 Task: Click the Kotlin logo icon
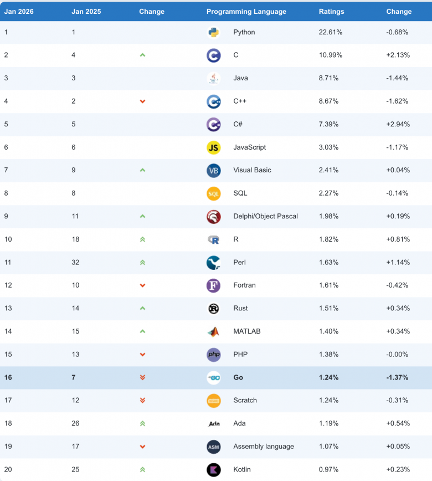pos(213,470)
